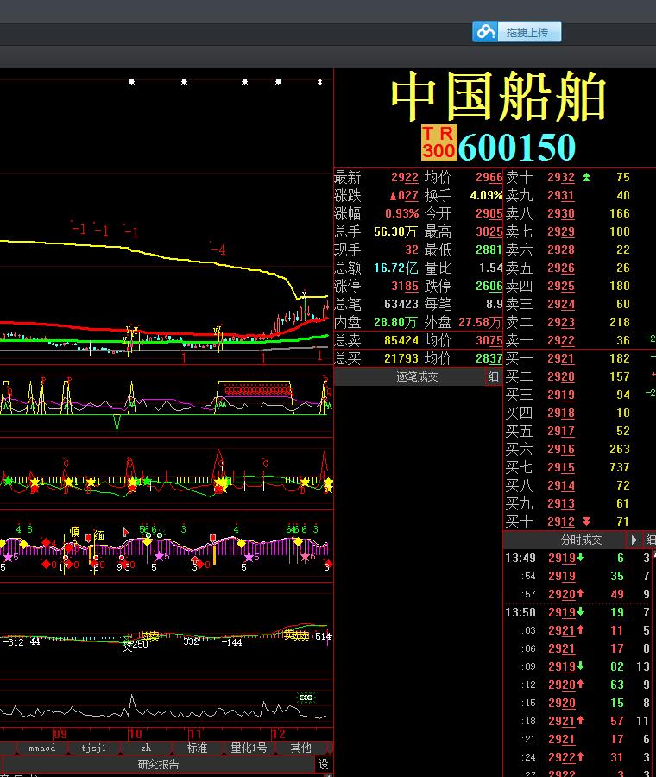
Task: Switch to the tjsj1 indicator tab
Action: point(93,748)
